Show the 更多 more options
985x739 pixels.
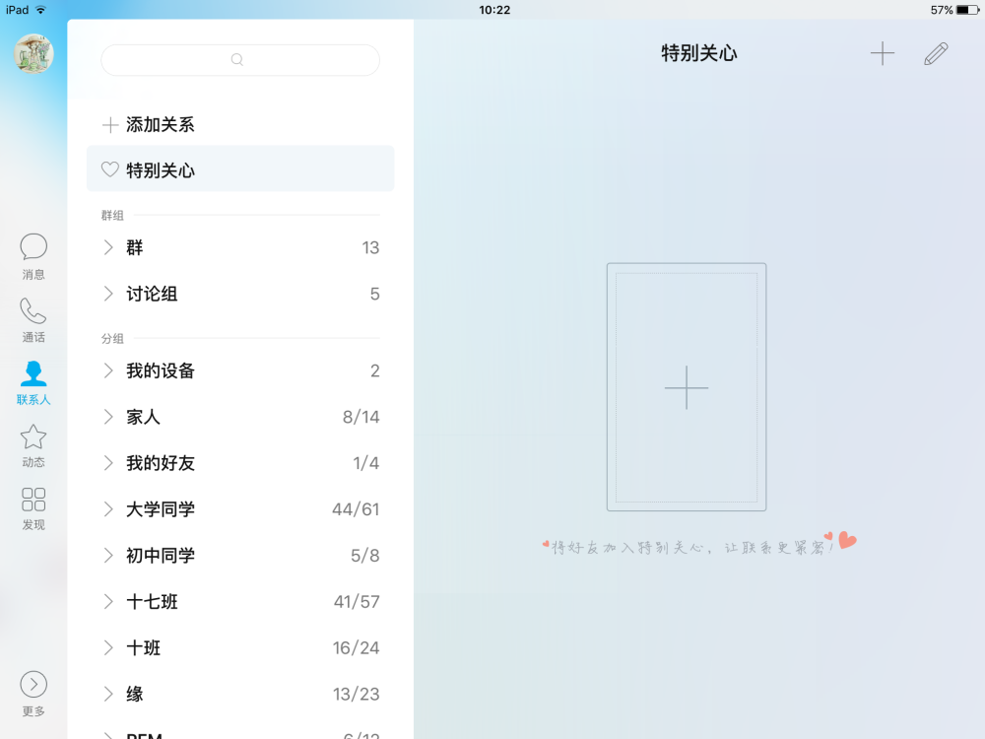33,690
